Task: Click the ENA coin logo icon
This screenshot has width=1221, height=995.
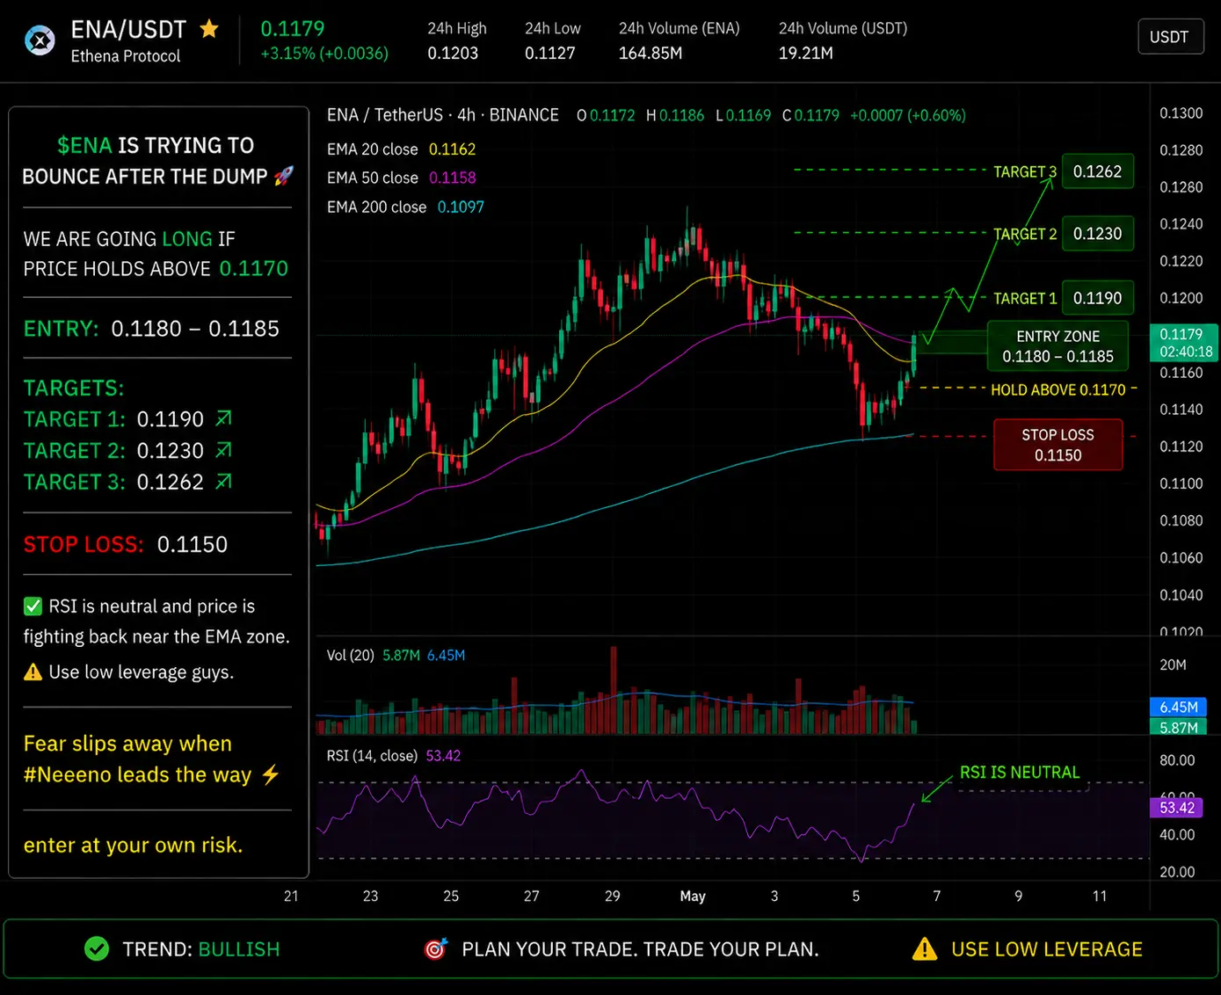Action: [x=40, y=40]
